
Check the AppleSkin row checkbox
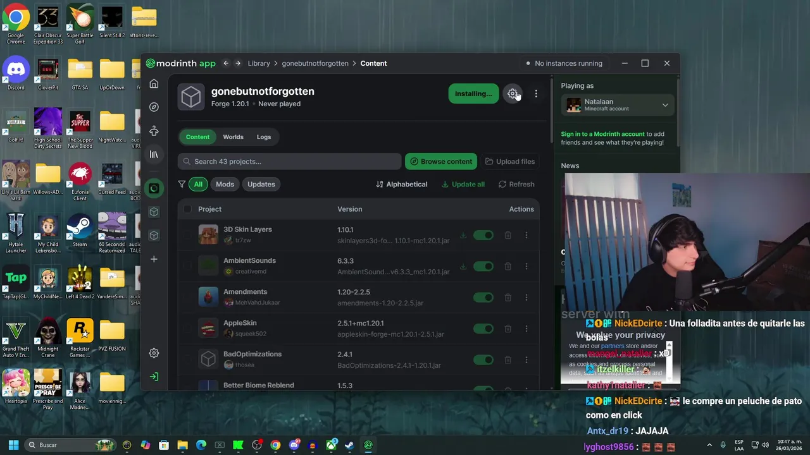pos(187,329)
